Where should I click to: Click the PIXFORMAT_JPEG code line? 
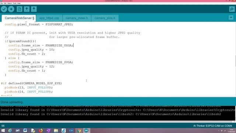tap(39, 24)
